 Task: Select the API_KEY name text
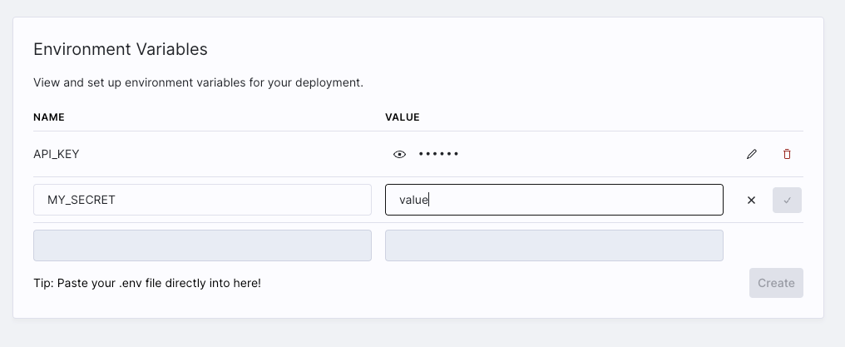56,154
